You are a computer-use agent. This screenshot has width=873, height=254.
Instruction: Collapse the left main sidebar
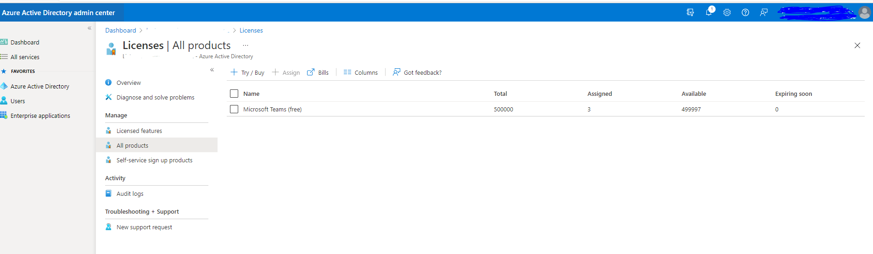tap(90, 28)
